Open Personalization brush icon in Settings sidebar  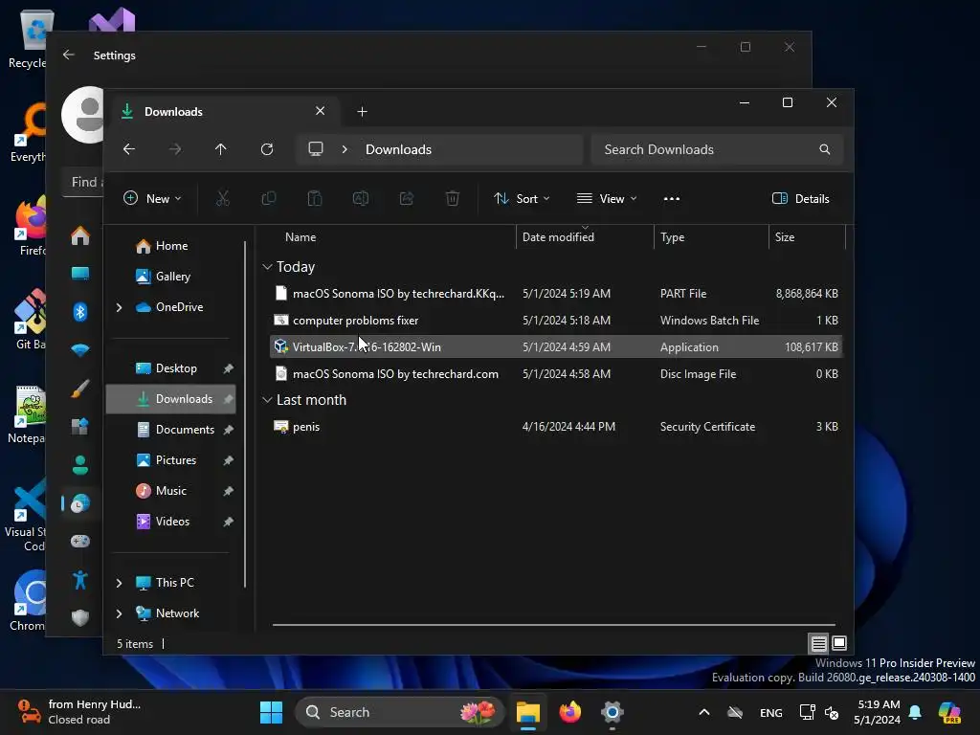[80, 389]
